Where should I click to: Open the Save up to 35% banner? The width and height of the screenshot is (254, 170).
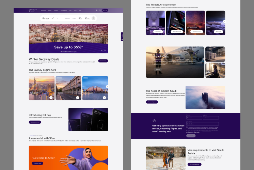coord(68,38)
